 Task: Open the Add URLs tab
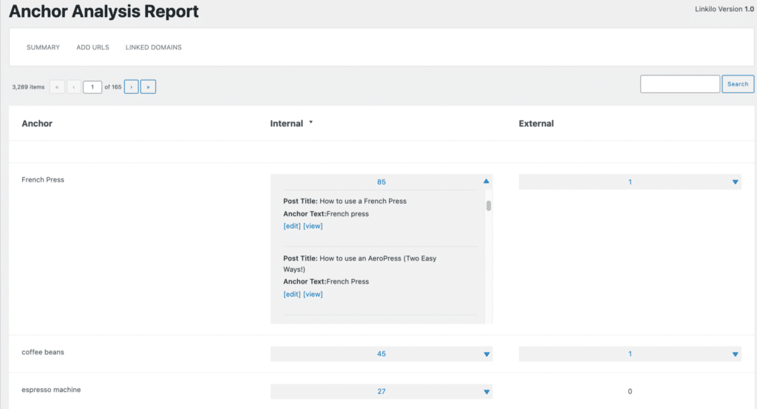coord(92,47)
